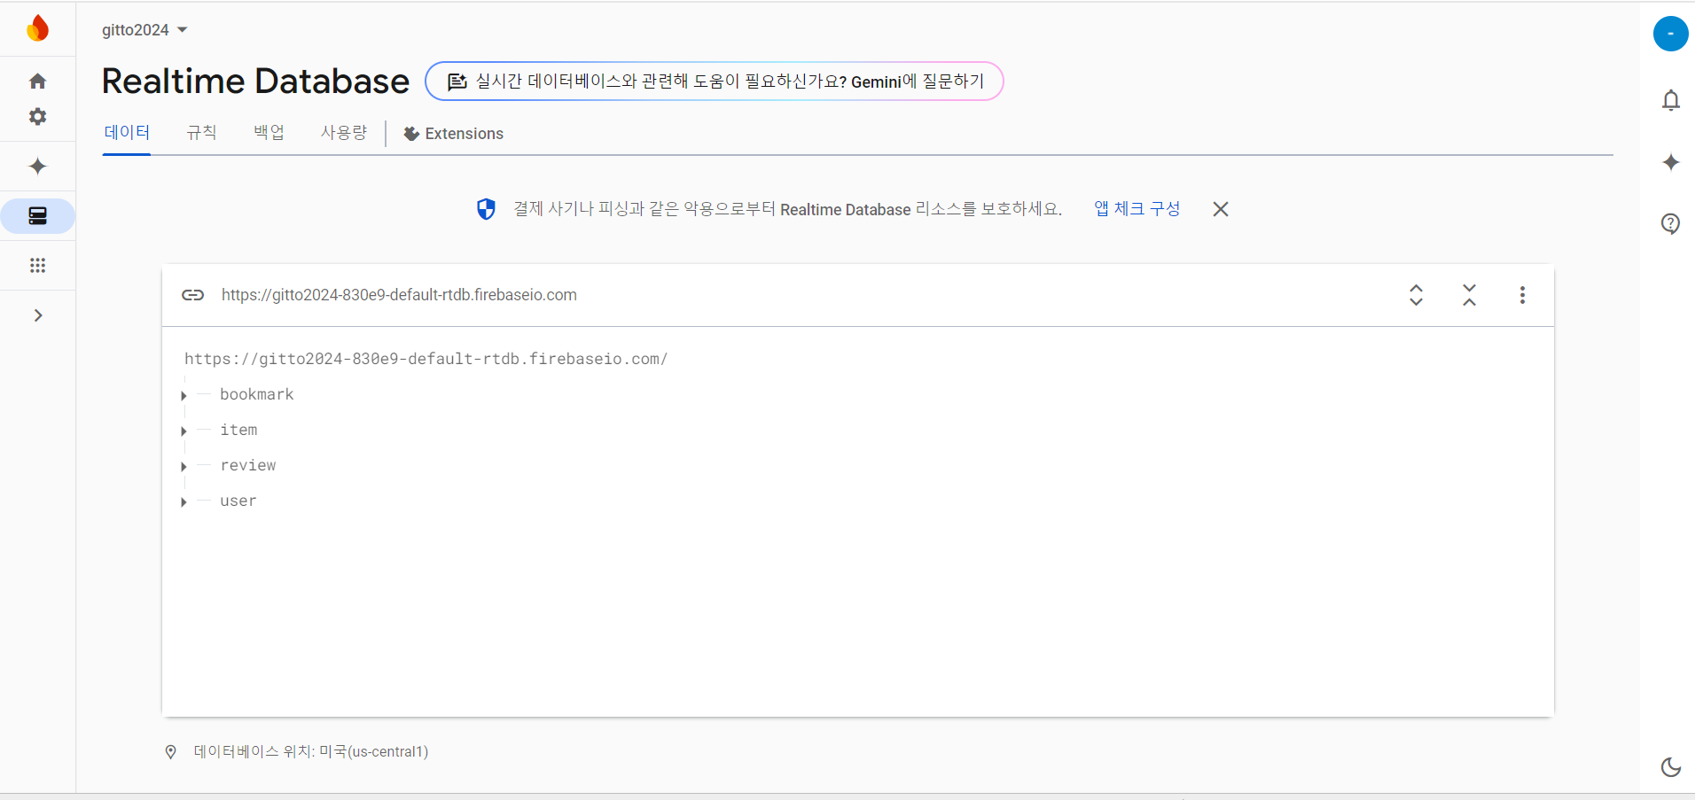Screen dimensions: 1695x800
Task: Switch to the 데이터 tab
Action: 127,133
